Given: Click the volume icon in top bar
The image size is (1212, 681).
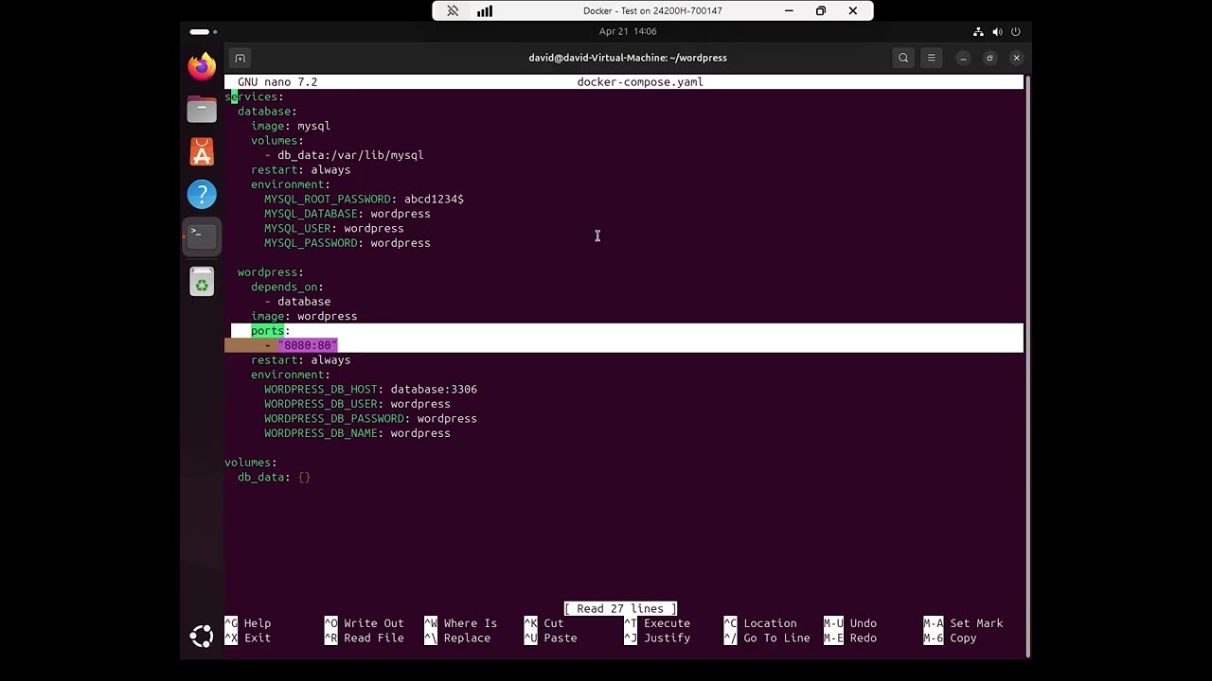Looking at the screenshot, I should pyautogui.click(x=997, y=32).
